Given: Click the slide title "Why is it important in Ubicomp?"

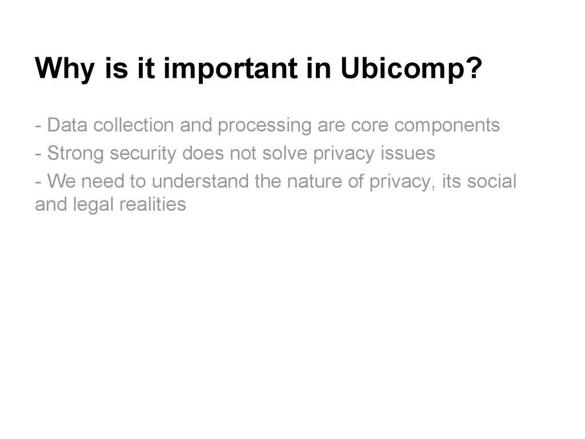Looking at the screenshot, I should point(258,70).
